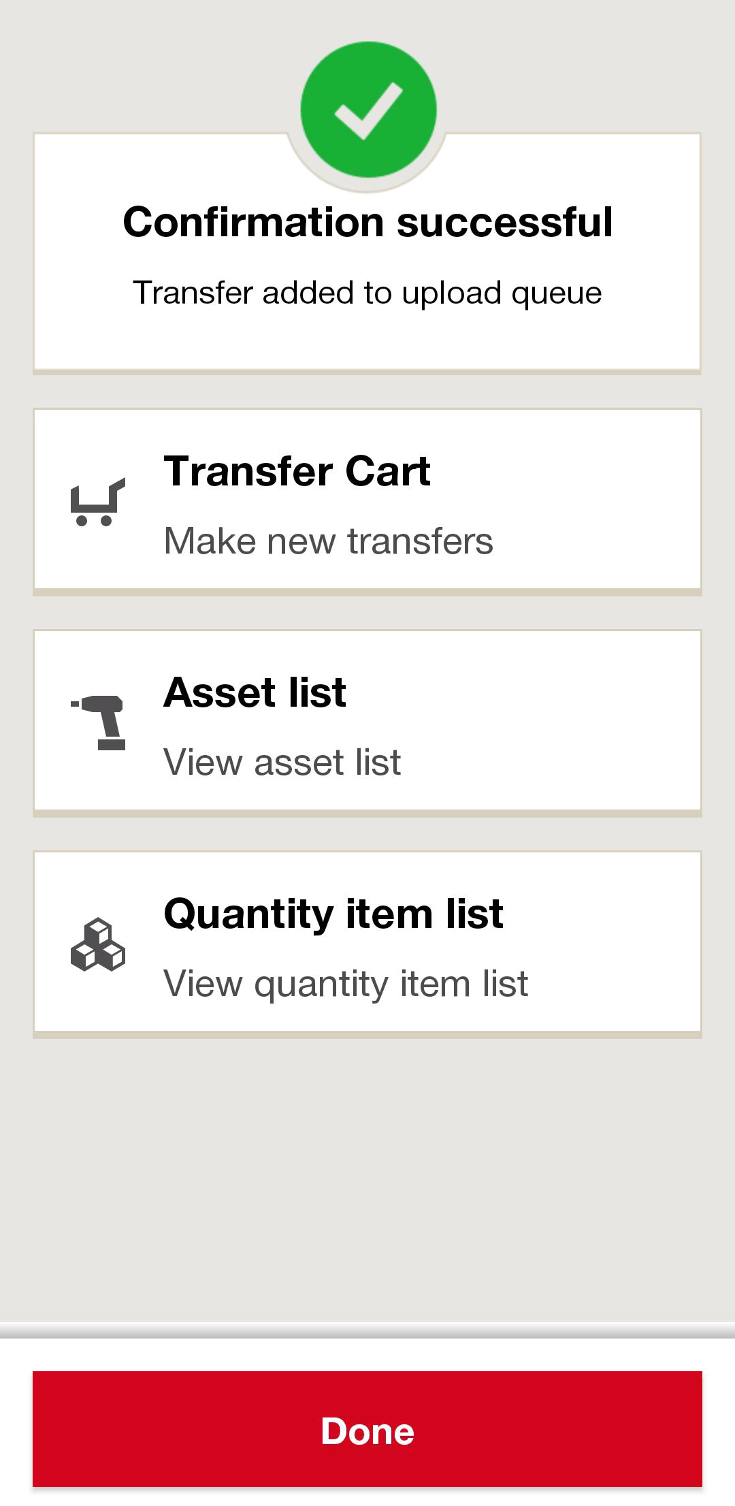The width and height of the screenshot is (735, 1506).
Task: Choose 'View asset list' subtitle
Action: point(282,763)
